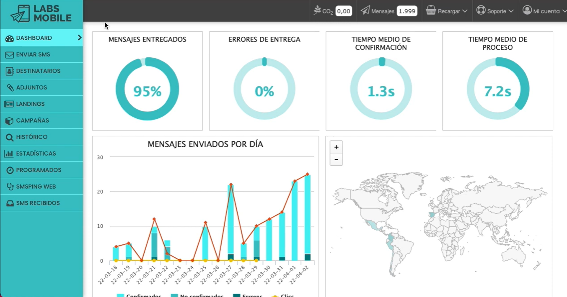Viewport: 567px width, 297px height.
Task: Toggle the Errores legend series
Action: 248,295
